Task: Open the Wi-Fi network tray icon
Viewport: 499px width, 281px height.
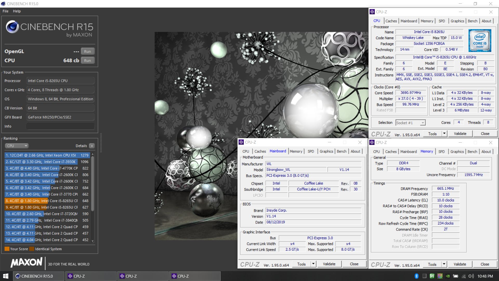Action: coord(463,276)
